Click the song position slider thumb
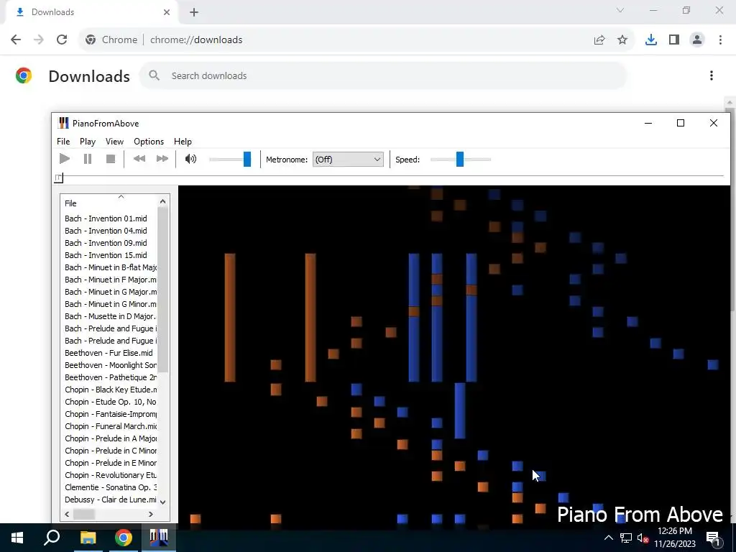This screenshot has height=552, width=736. tap(58, 178)
